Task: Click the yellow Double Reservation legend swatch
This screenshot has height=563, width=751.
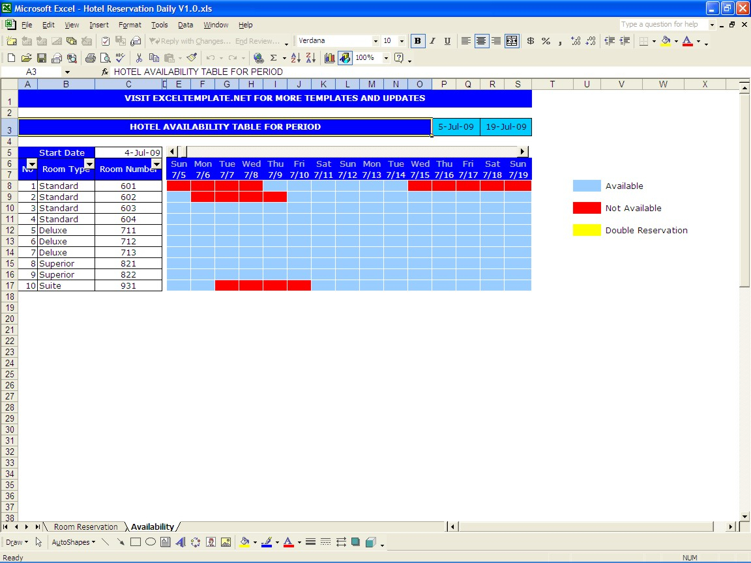Action: pos(586,230)
